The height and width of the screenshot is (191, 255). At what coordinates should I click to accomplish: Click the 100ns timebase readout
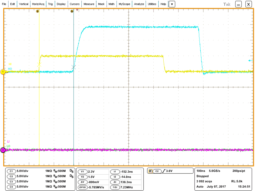(200, 171)
